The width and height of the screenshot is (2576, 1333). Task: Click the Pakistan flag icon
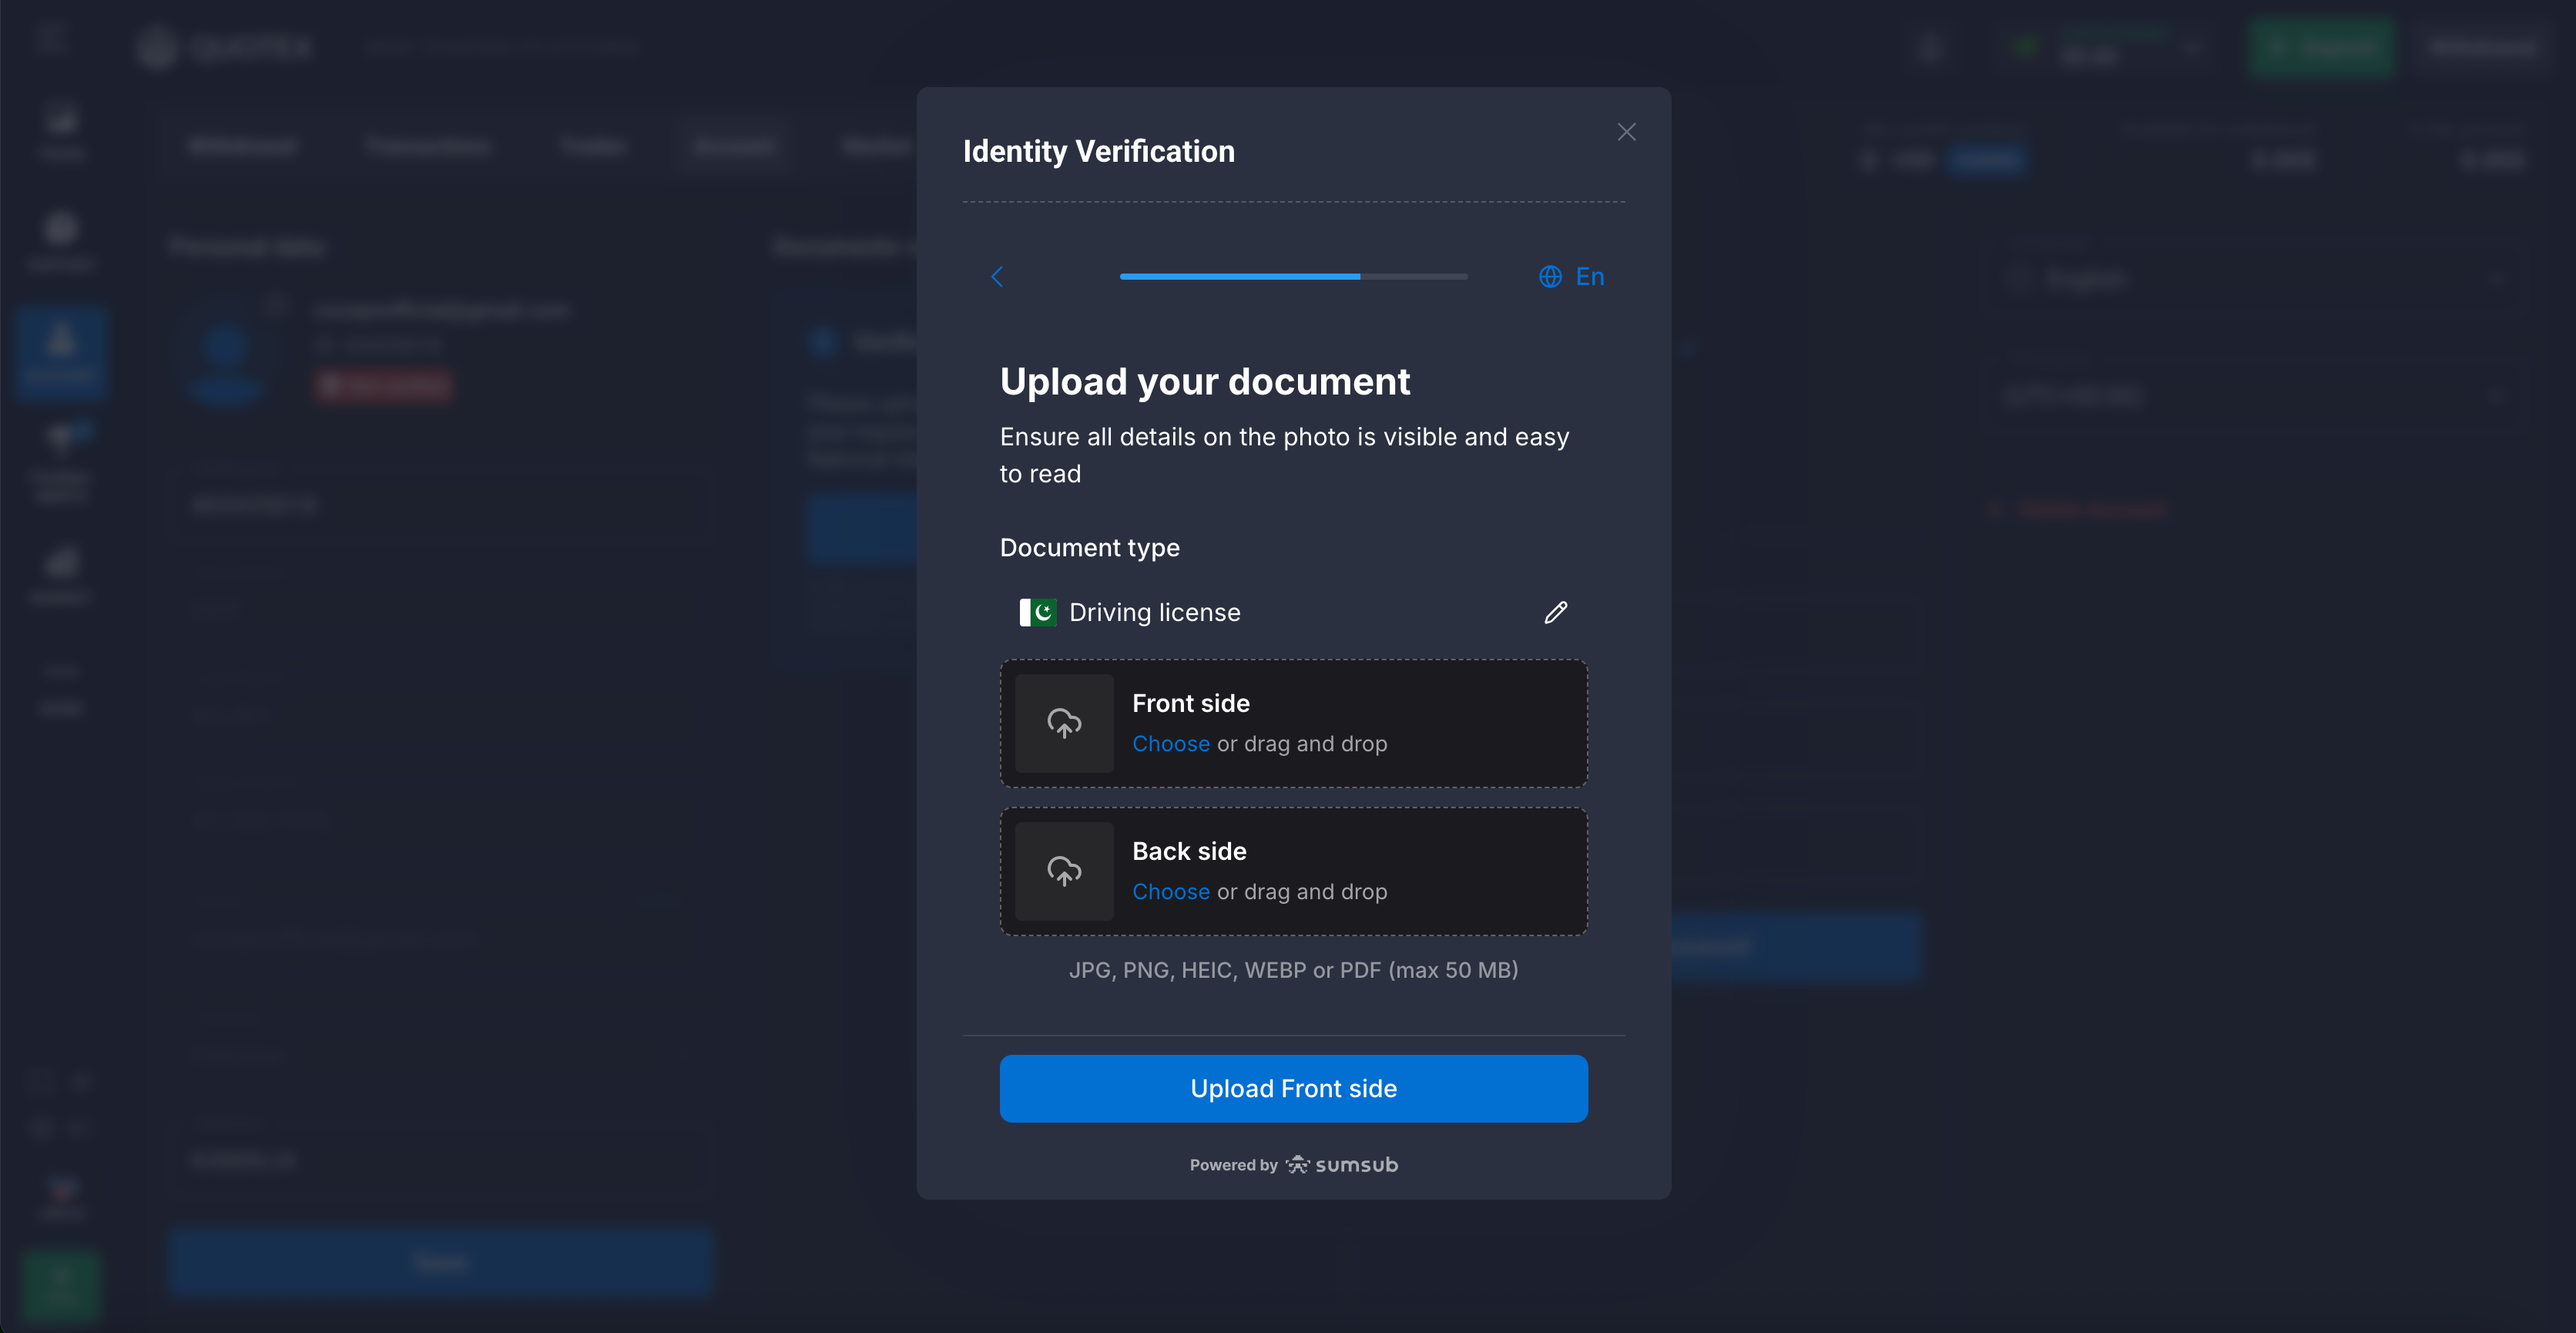pos(1037,612)
